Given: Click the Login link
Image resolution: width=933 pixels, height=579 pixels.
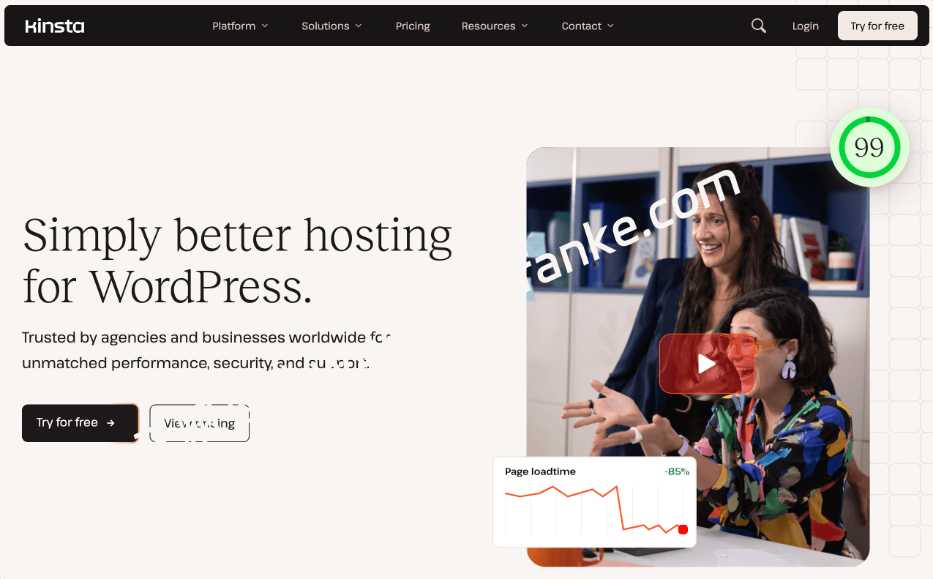Looking at the screenshot, I should tap(805, 26).
